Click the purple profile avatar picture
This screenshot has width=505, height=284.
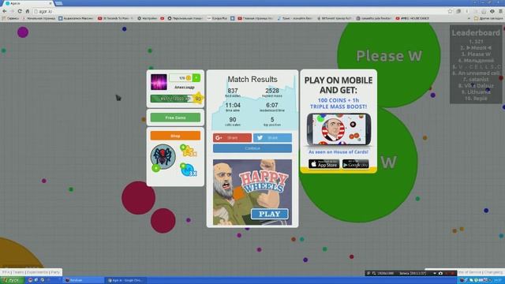tap(159, 82)
